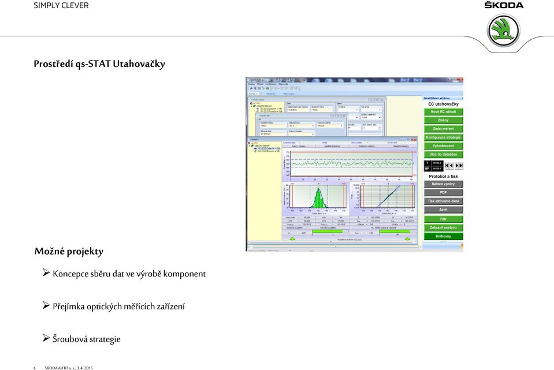Click the black MP button
The width and height of the screenshot is (554, 370).
click(x=427, y=169)
